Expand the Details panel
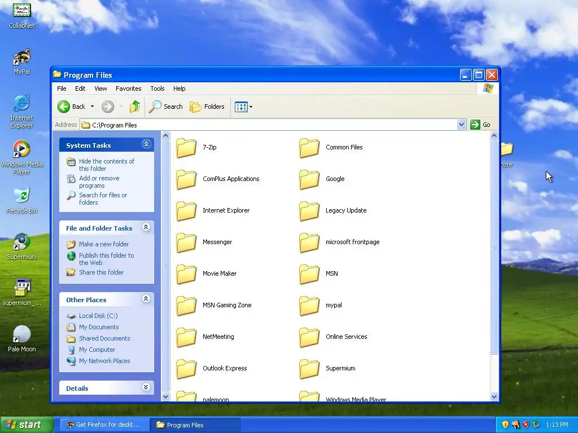The image size is (578, 433). point(146,387)
